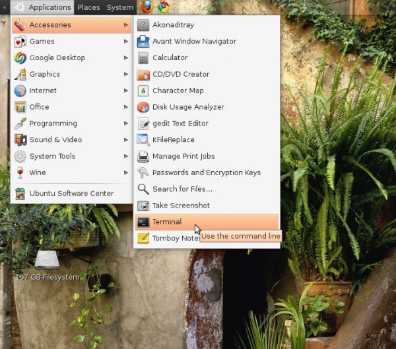Open Character Map entry

207,91
